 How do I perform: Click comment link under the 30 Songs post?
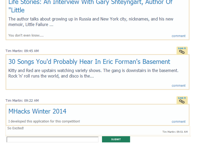(x=178, y=86)
